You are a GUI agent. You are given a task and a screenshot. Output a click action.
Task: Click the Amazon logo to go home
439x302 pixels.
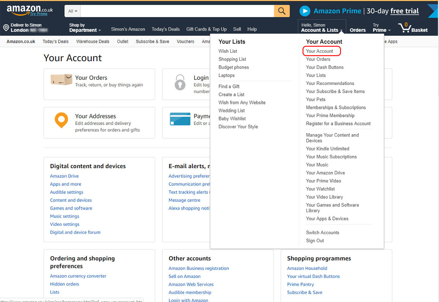pyautogui.click(x=24, y=8)
